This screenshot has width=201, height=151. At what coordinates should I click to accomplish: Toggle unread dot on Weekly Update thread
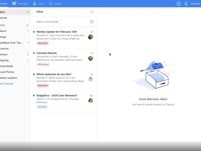[34, 32]
